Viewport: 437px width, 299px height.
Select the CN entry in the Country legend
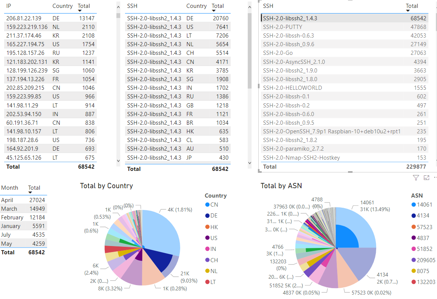pyautogui.click(x=214, y=205)
